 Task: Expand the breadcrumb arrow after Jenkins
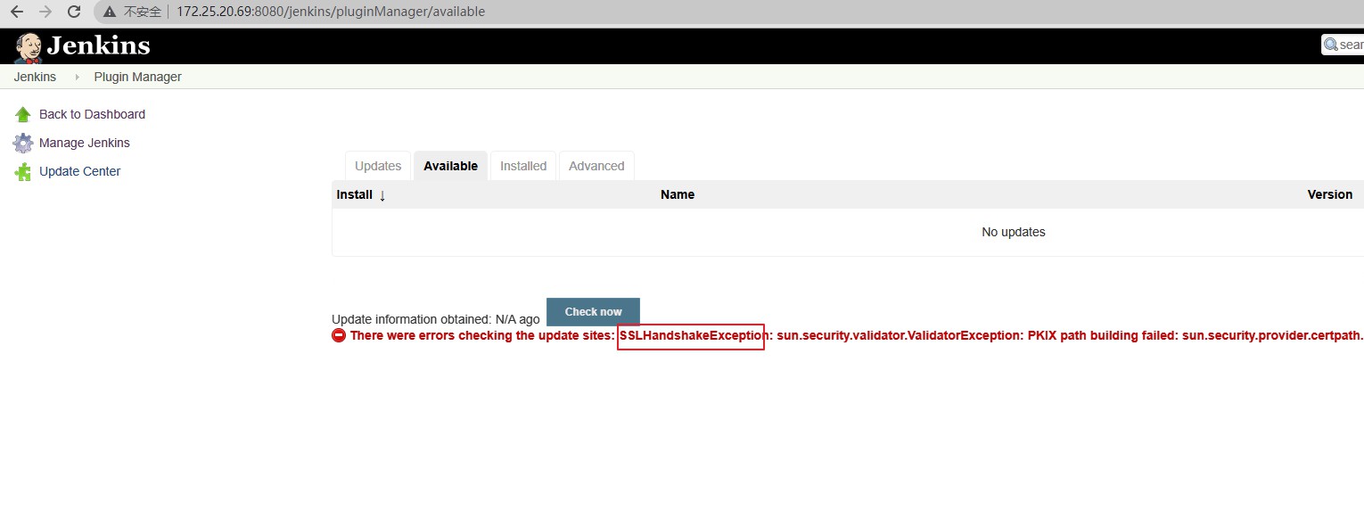coord(77,77)
